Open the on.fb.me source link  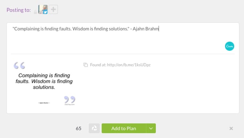coord(129,65)
